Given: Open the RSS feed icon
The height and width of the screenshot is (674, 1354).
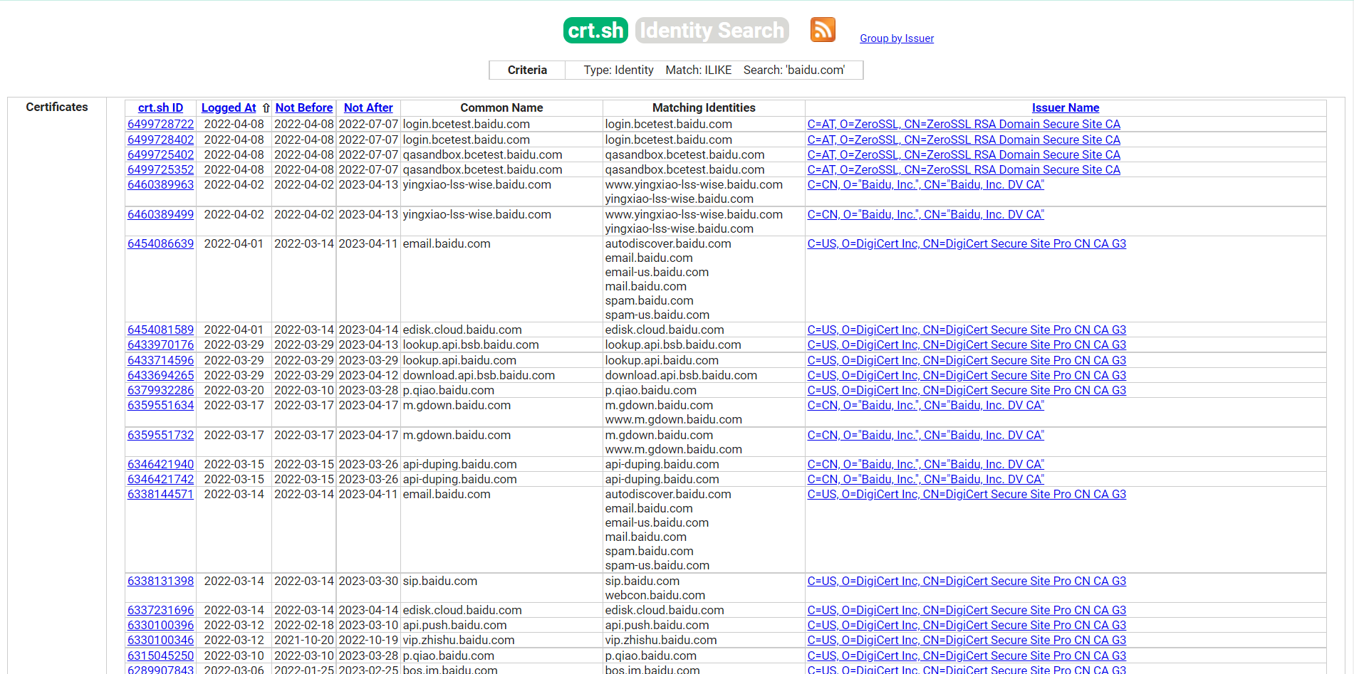Looking at the screenshot, I should (823, 30).
